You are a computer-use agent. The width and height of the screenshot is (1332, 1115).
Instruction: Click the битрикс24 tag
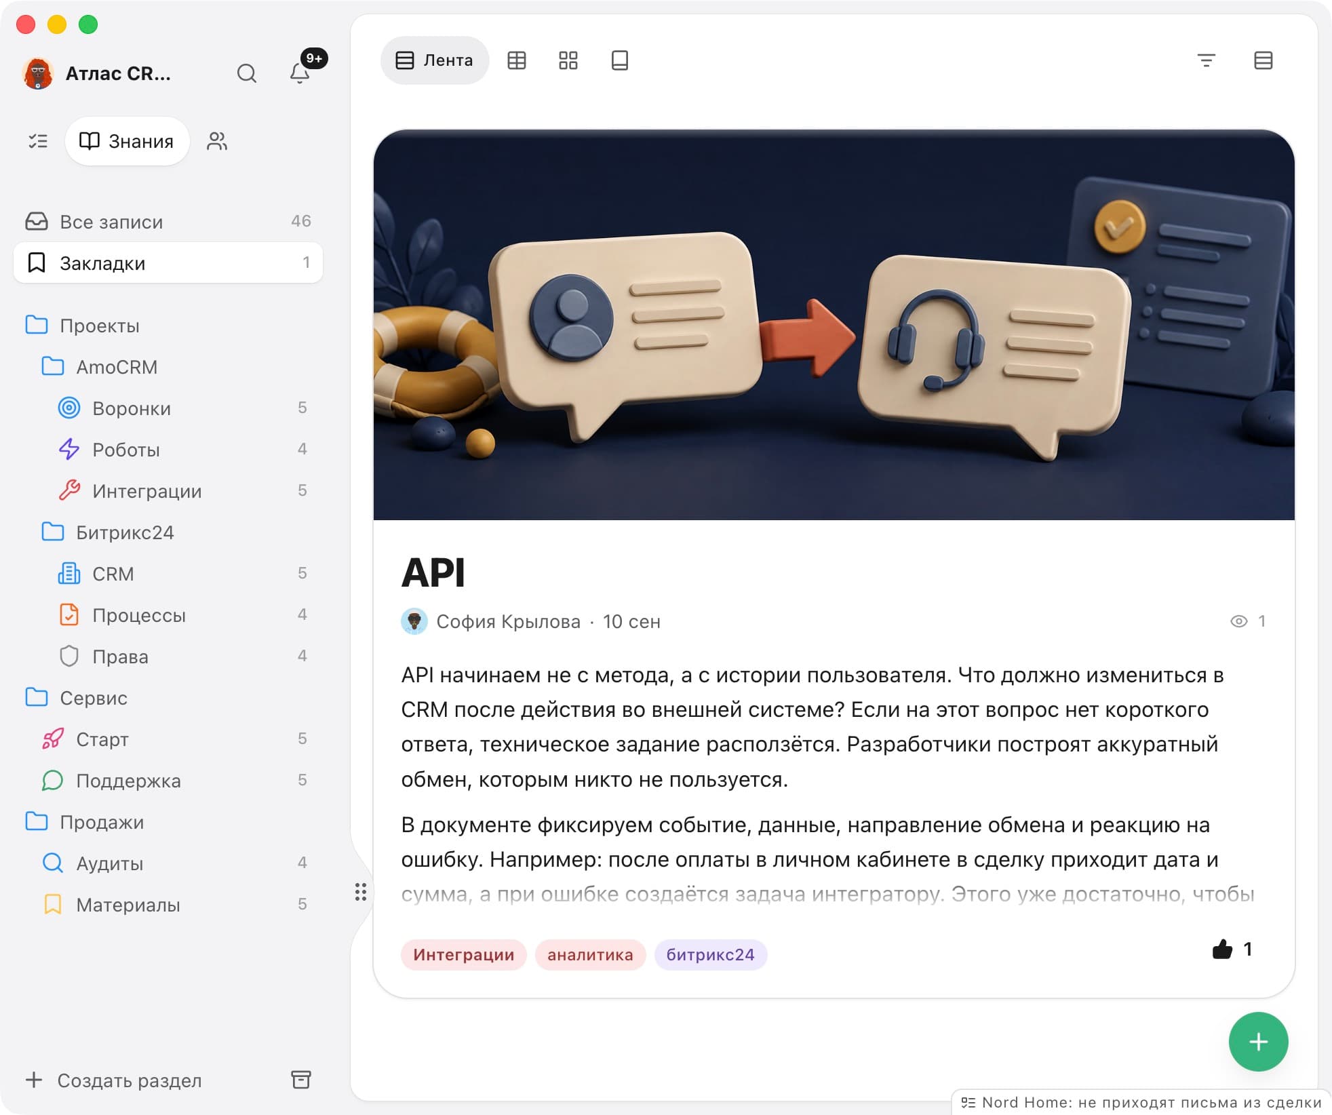pos(710,955)
